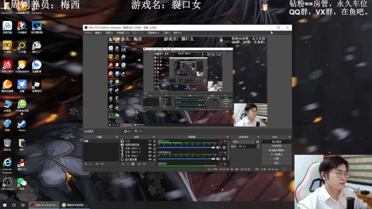The height and width of the screenshot is (209, 372).
Task: Increase transition duration with the up arrow
Action: [258, 145]
